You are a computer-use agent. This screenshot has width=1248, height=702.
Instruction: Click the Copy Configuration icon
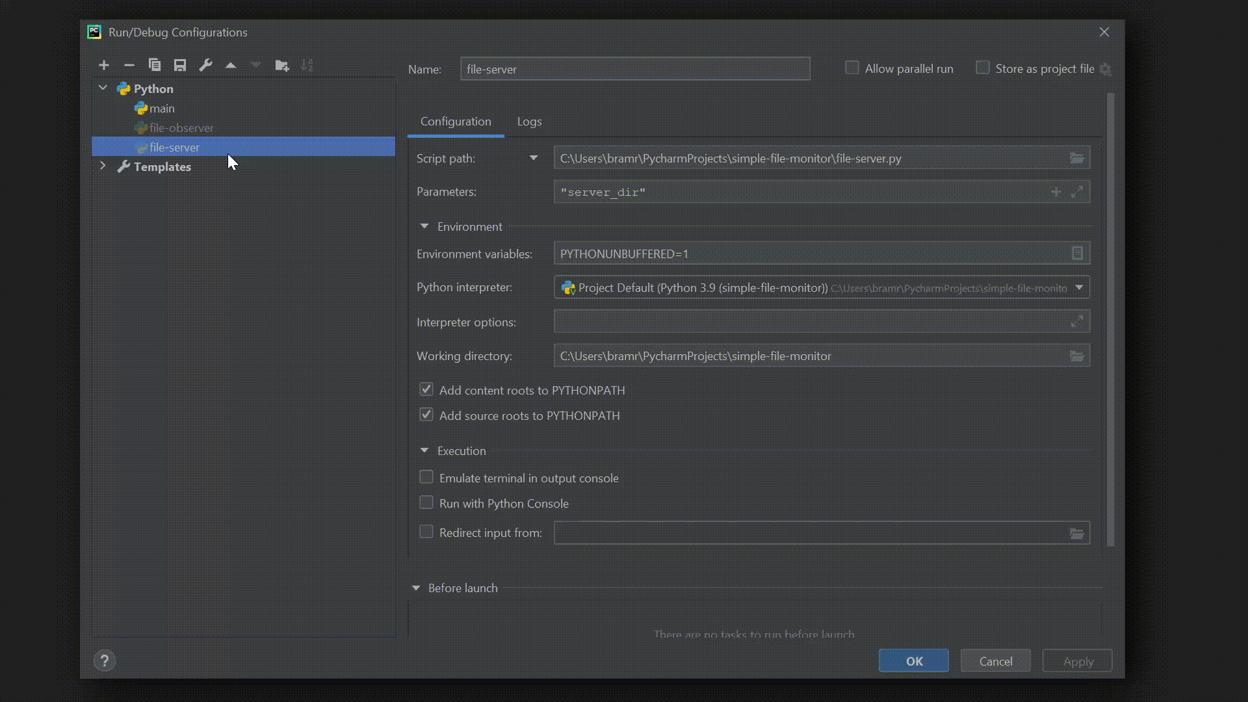155,65
